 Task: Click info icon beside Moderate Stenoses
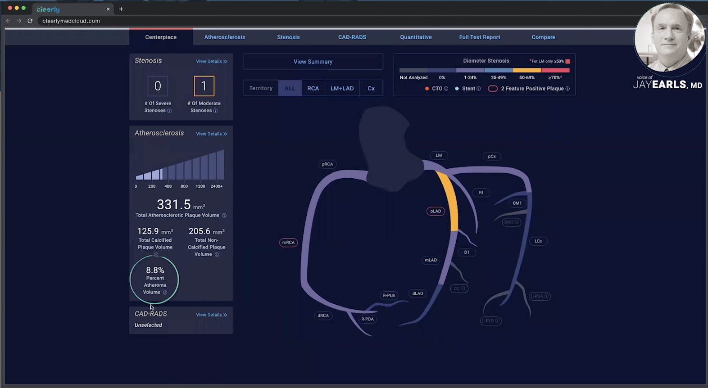tap(215, 111)
